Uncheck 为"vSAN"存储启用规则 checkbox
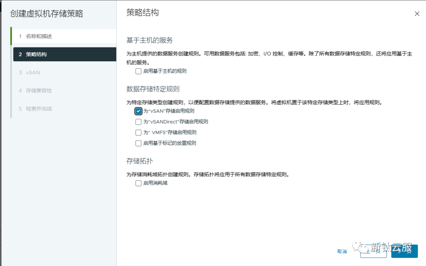The image size is (426, 266). (138, 111)
